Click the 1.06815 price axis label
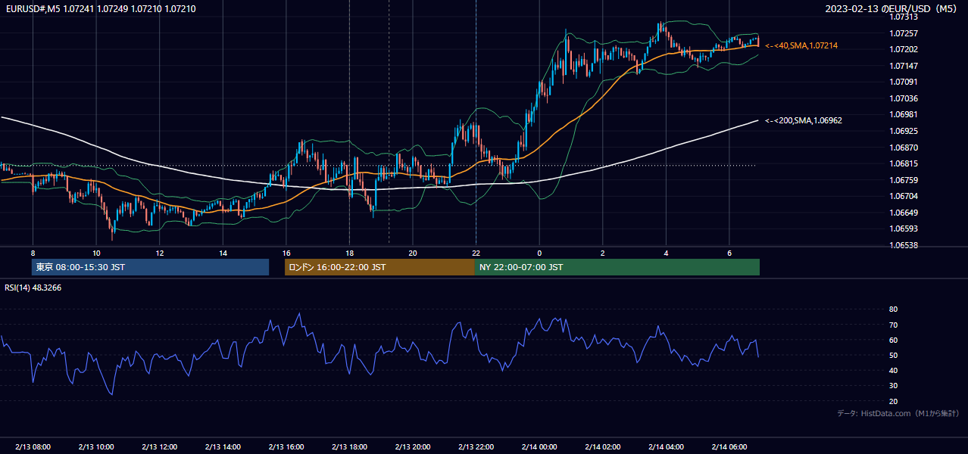 click(904, 163)
